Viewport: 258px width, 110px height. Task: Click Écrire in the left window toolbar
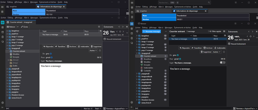[25, 27]
